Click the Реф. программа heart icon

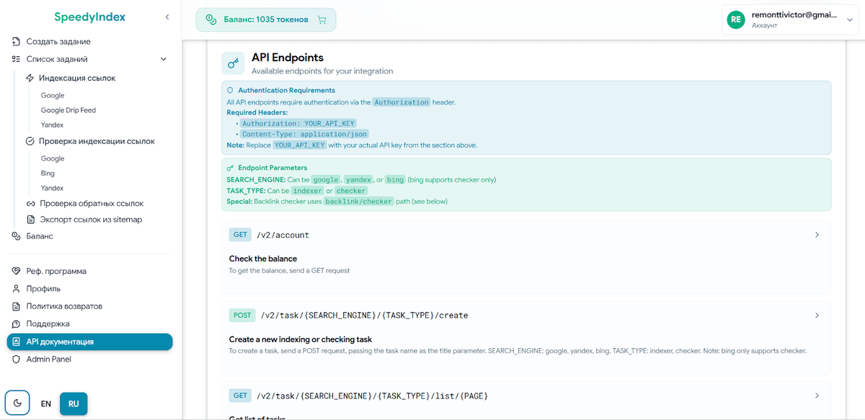(x=16, y=272)
